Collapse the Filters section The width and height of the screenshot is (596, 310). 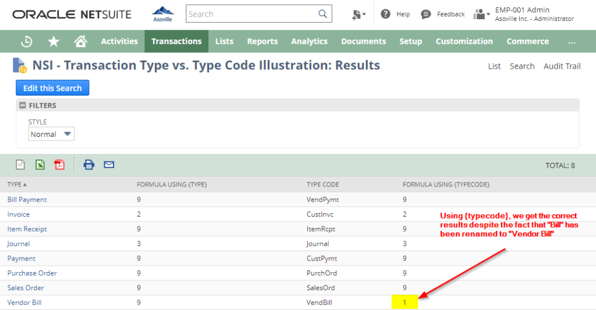(23, 105)
